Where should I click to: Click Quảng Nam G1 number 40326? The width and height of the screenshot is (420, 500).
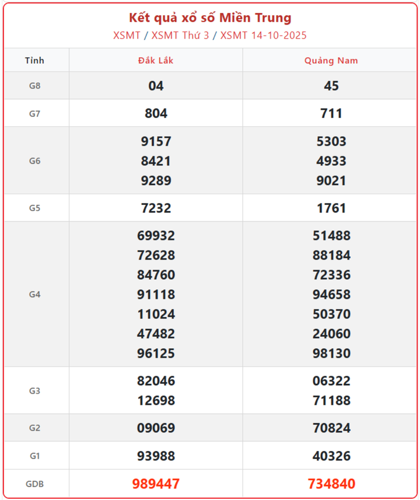pyautogui.click(x=331, y=456)
